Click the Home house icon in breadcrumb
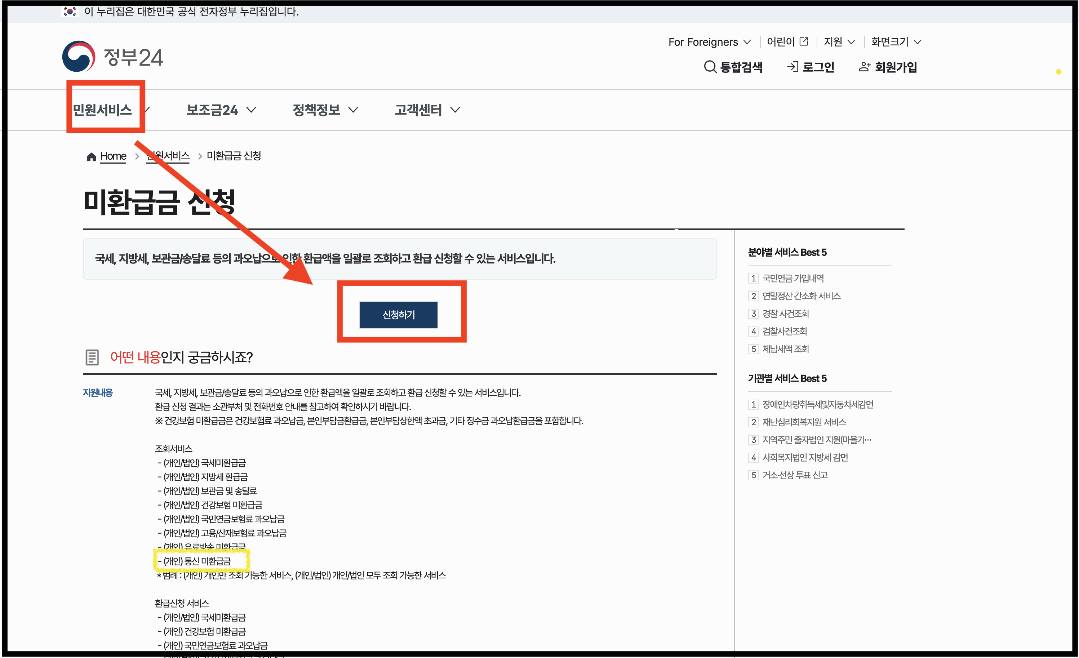 click(x=91, y=156)
